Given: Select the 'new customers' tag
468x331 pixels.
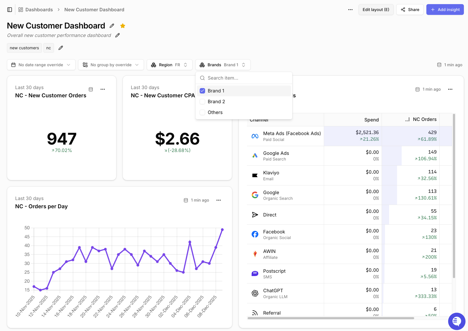Looking at the screenshot, I should [x=24, y=48].
